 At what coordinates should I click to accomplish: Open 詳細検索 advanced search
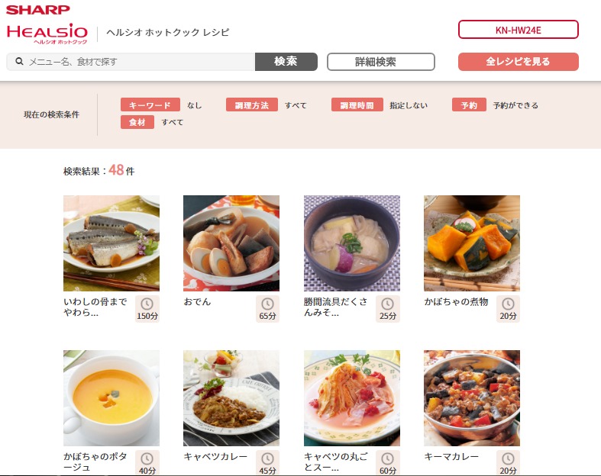point(380,62)
